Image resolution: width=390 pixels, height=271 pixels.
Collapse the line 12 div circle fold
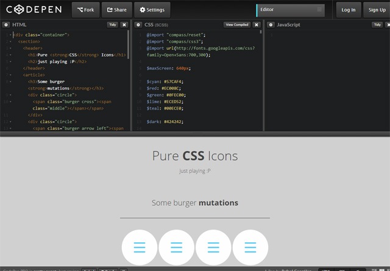(x=10, y=122)
